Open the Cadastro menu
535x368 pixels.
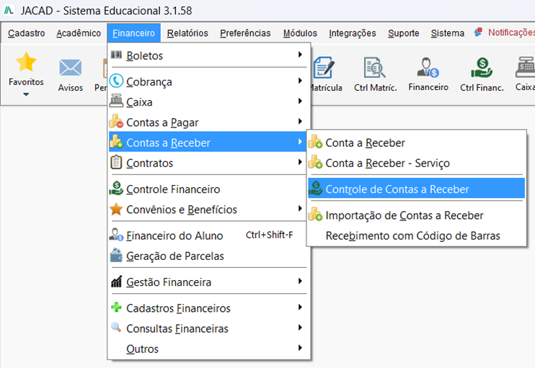[x=27, y=33]
